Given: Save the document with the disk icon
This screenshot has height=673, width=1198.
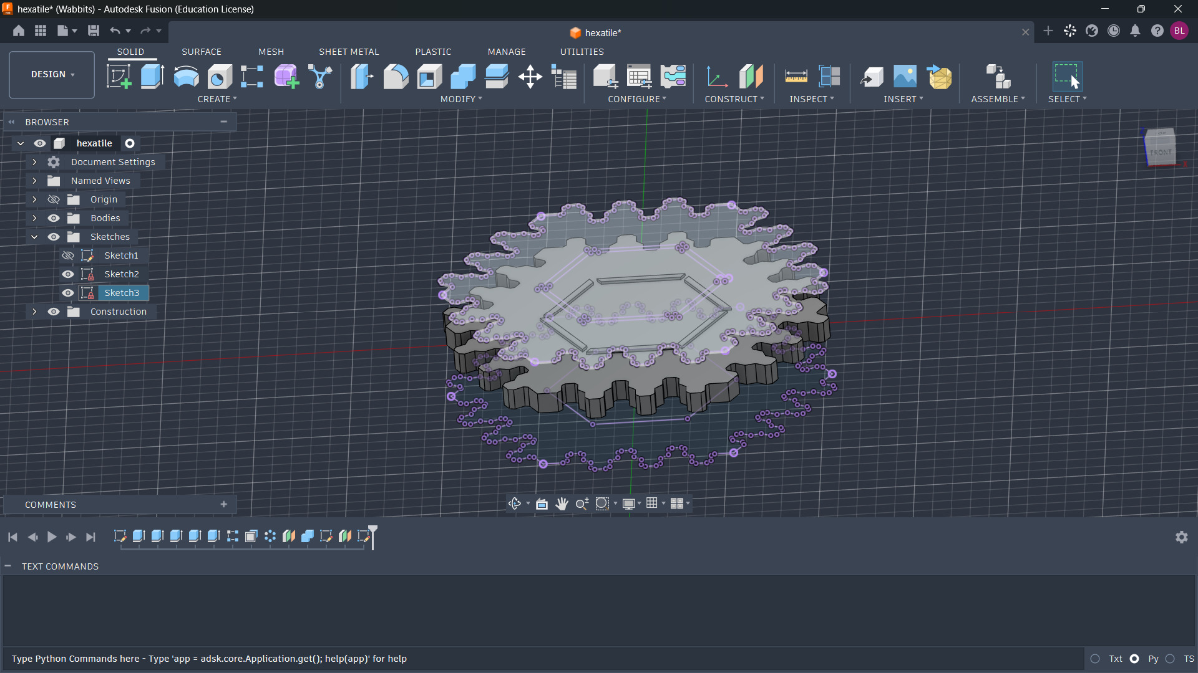Looking at the screenshot, I should coord(94,31).
